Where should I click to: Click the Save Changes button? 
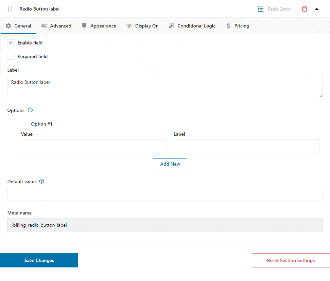coord(39,260)
